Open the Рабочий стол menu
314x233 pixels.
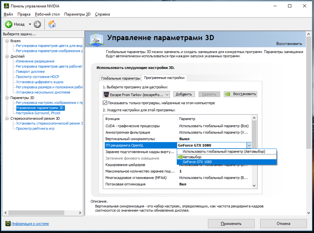[47, 14]
